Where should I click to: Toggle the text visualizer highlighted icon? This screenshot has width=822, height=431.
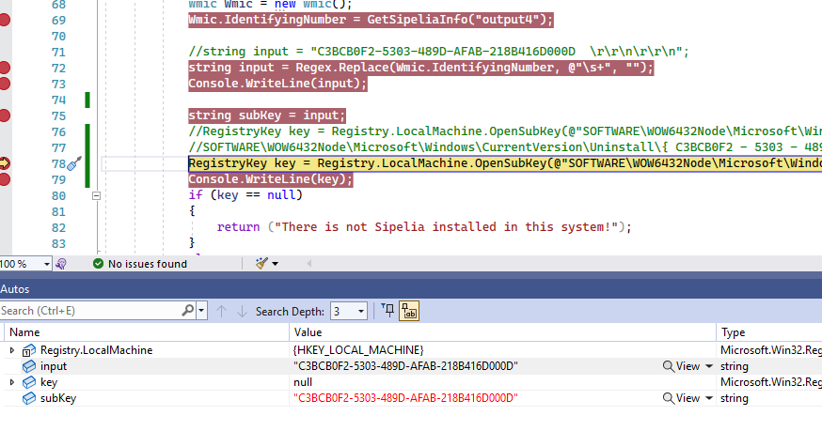tap(409, 311)
